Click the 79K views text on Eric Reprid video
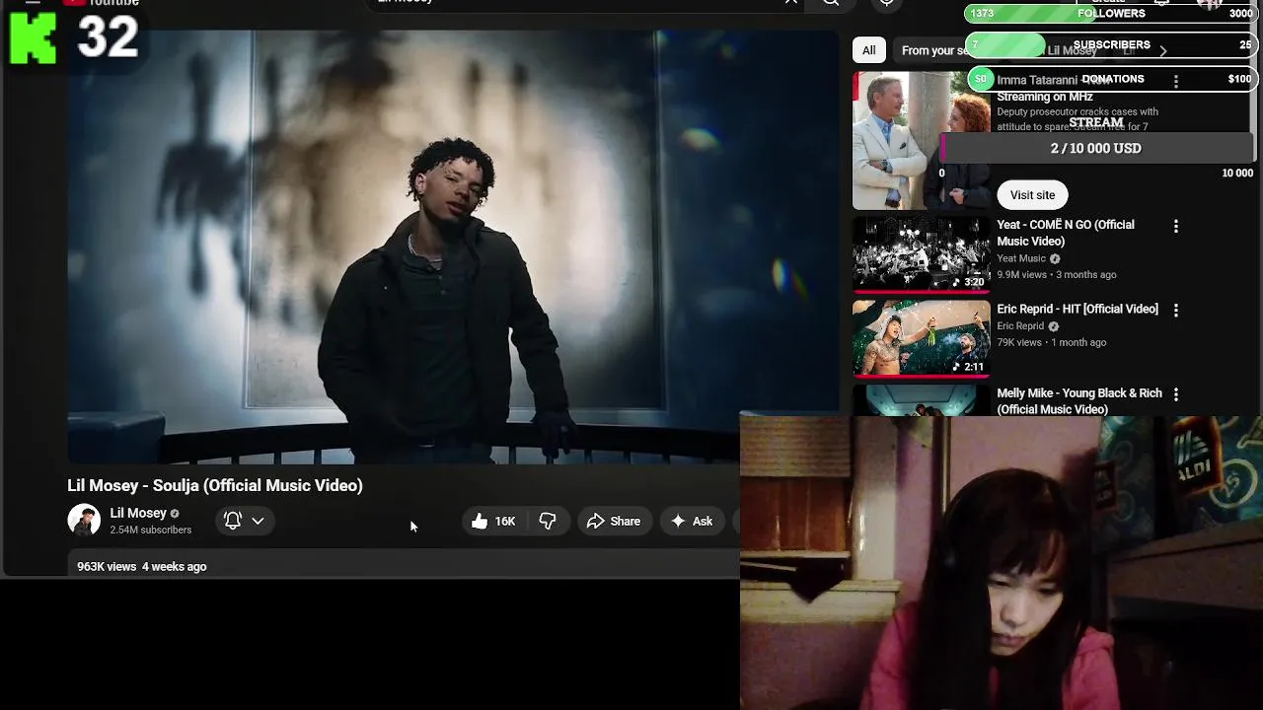The image size is (1263, 710). tap(1019, 343)
